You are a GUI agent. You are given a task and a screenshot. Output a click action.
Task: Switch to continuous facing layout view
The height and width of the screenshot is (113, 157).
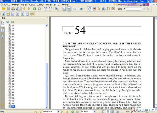(113, 112)
